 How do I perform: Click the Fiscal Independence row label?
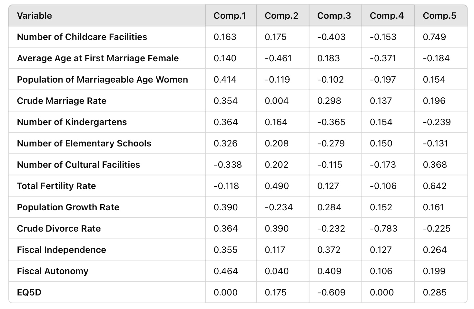point(61,250)
